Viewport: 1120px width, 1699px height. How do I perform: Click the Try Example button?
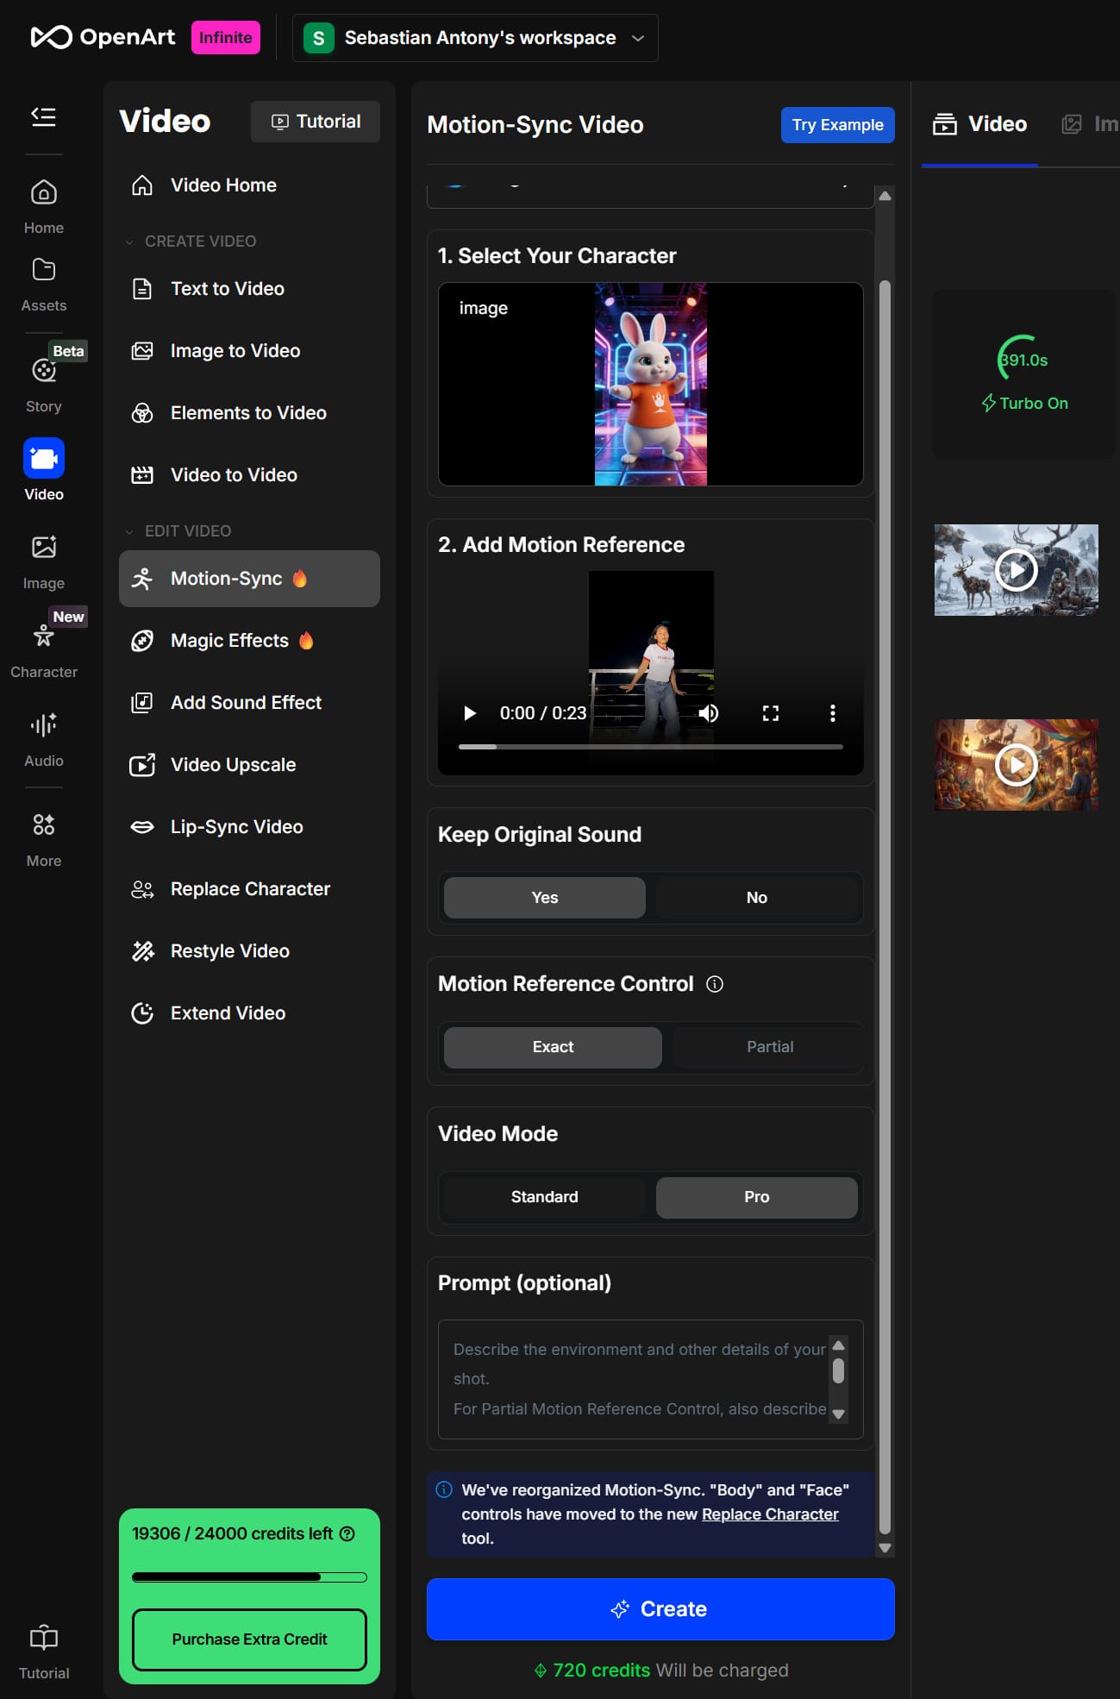click(836, 125)
